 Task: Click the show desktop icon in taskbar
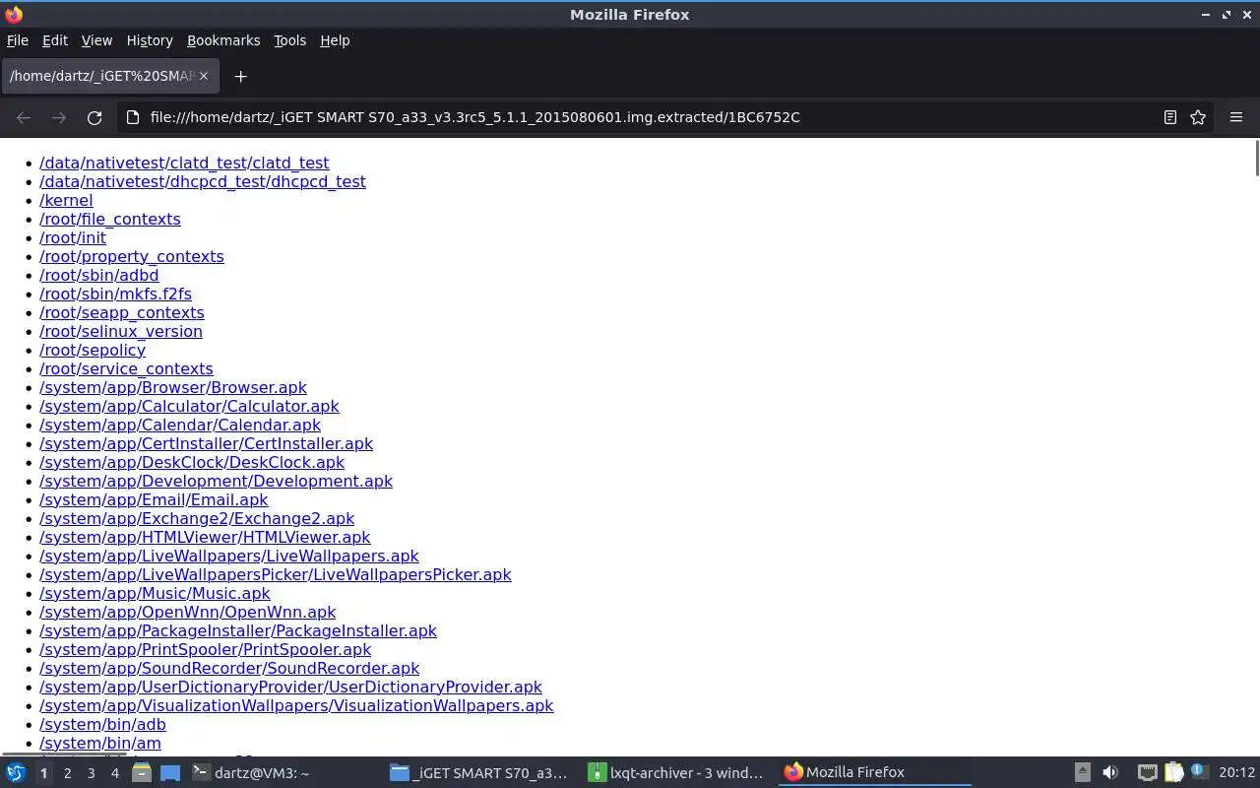pyautogui.click(x=169, y=773)
